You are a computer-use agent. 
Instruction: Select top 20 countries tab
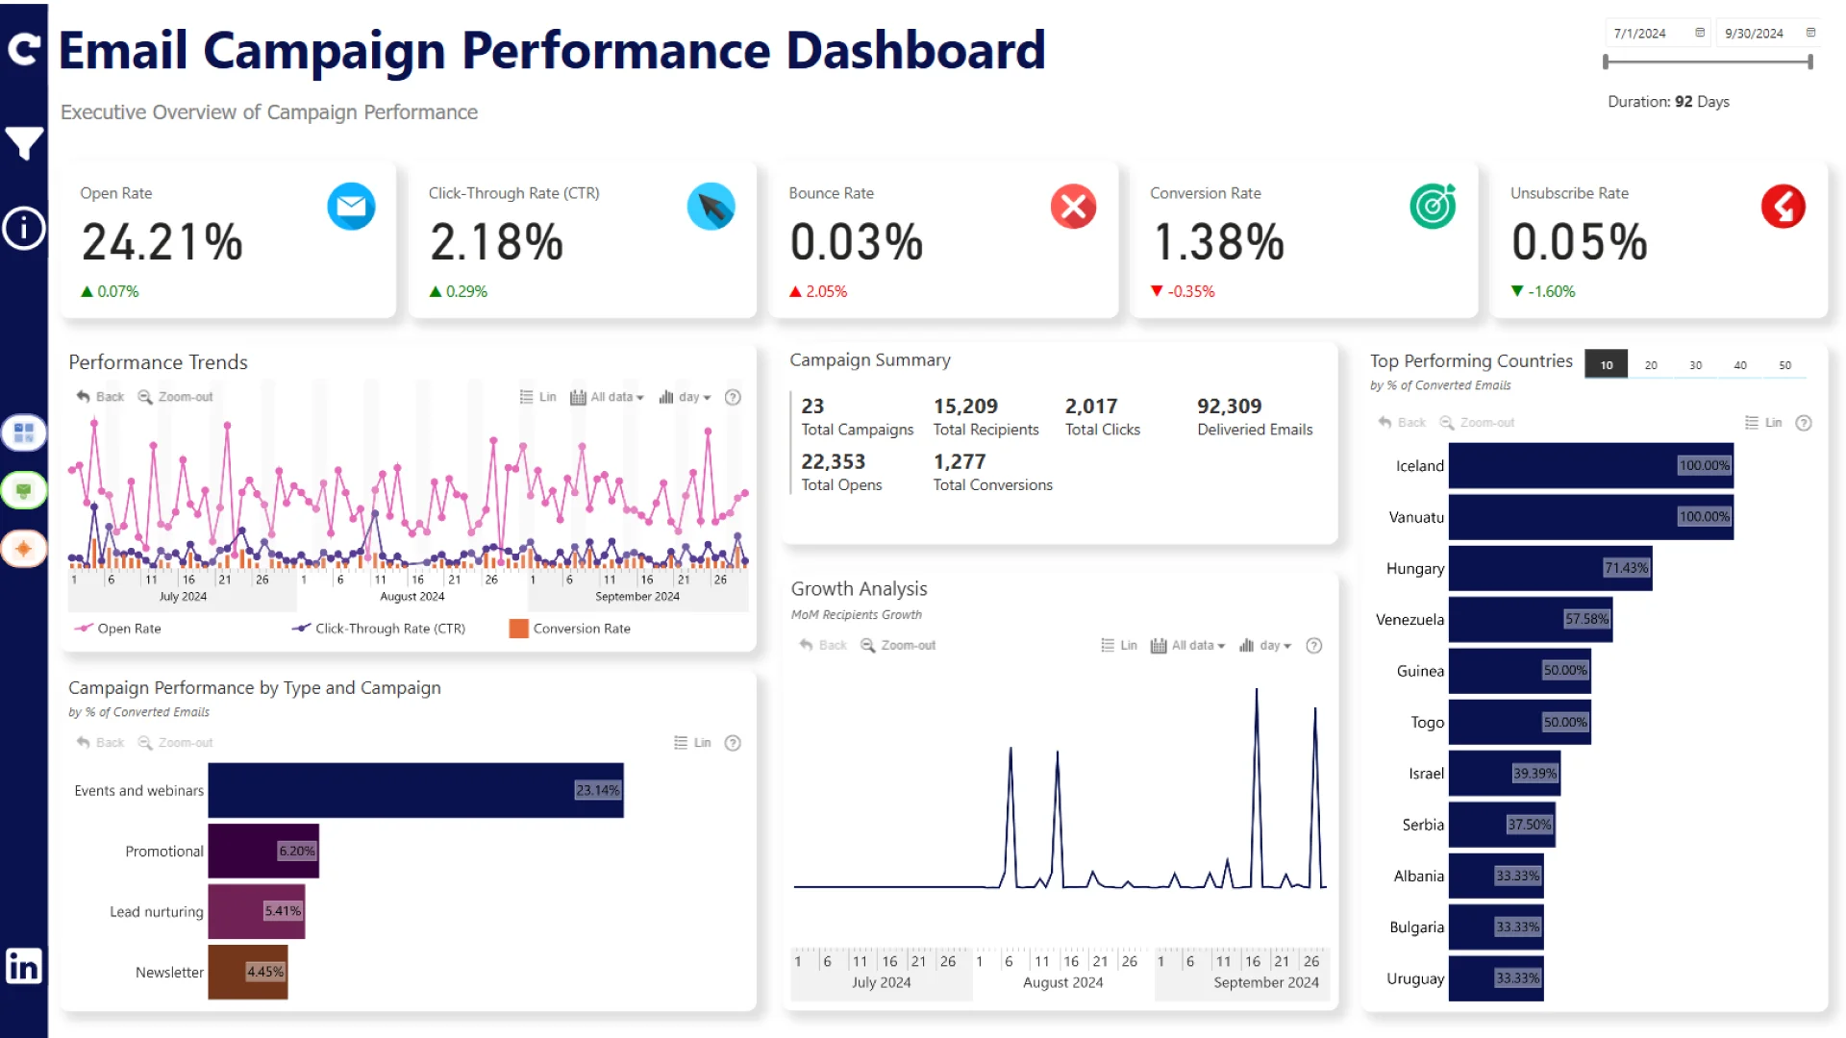[1651, 365]
